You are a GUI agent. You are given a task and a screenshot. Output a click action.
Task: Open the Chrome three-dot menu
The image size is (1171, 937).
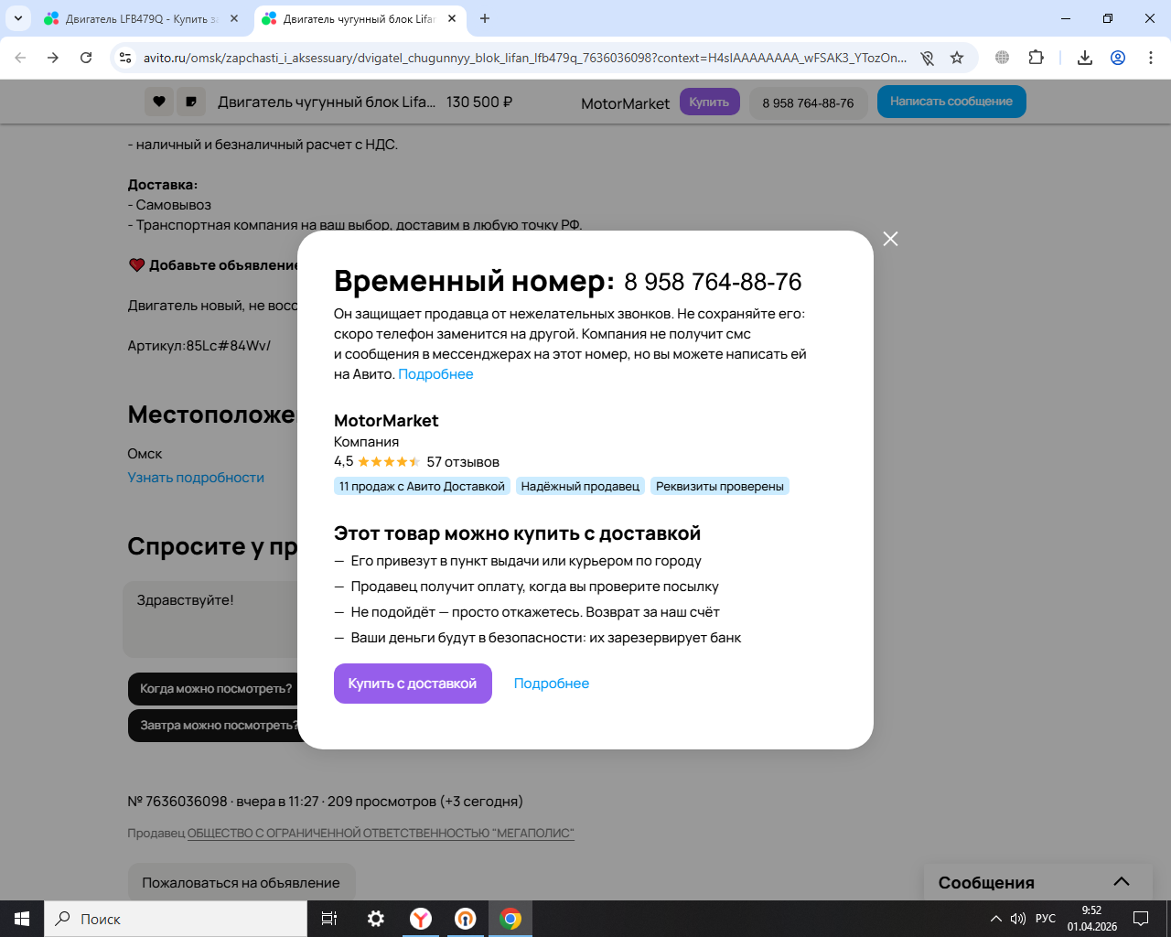coord(1151,58)
